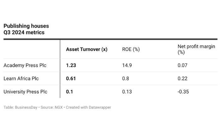221x126 pixels.
Task: Click University Press's 0.1 asset turnover cell
Action: [69, 92]
